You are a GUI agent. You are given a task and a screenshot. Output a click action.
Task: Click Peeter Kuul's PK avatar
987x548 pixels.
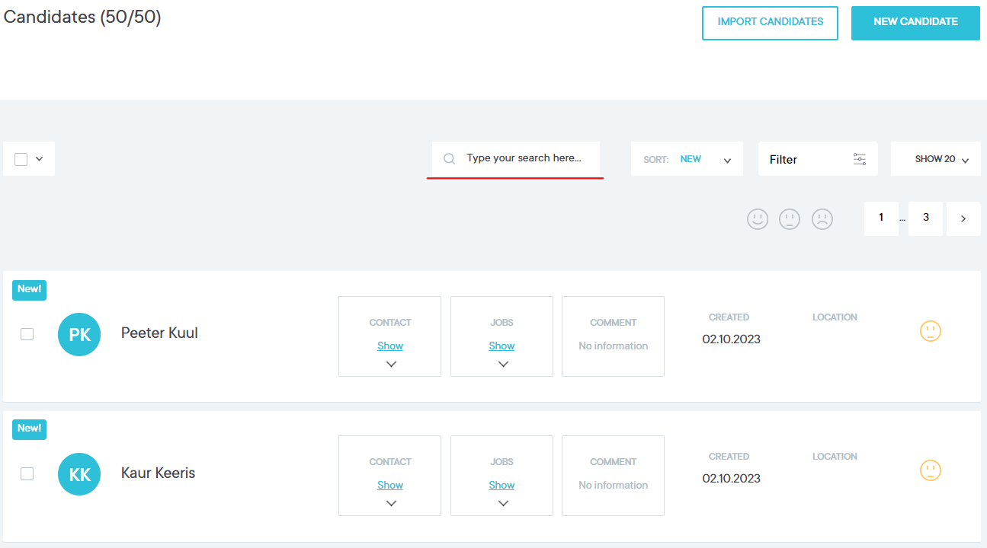coord(79,334)
